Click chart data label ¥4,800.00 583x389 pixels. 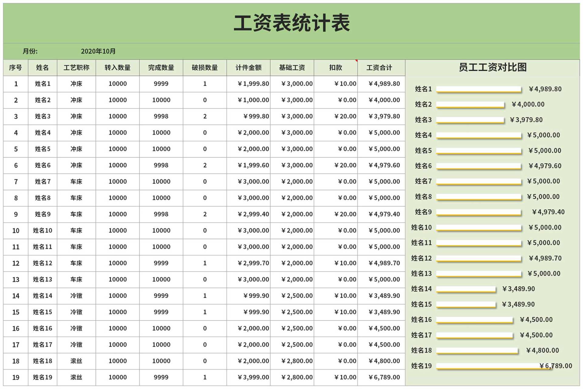click(x=542, y=350)
